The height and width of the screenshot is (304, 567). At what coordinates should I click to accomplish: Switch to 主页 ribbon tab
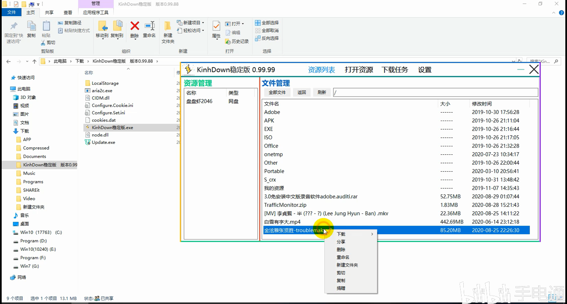31,12
